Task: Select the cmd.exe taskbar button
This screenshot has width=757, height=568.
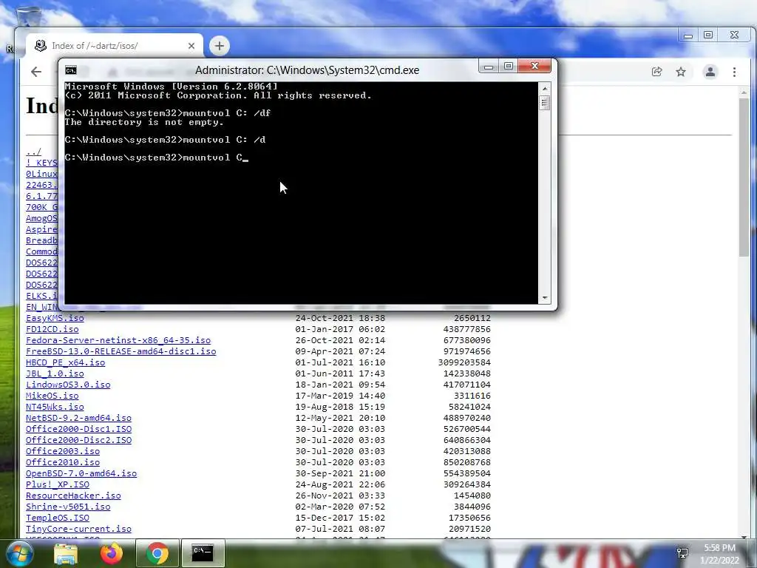Action: point(203,553)
